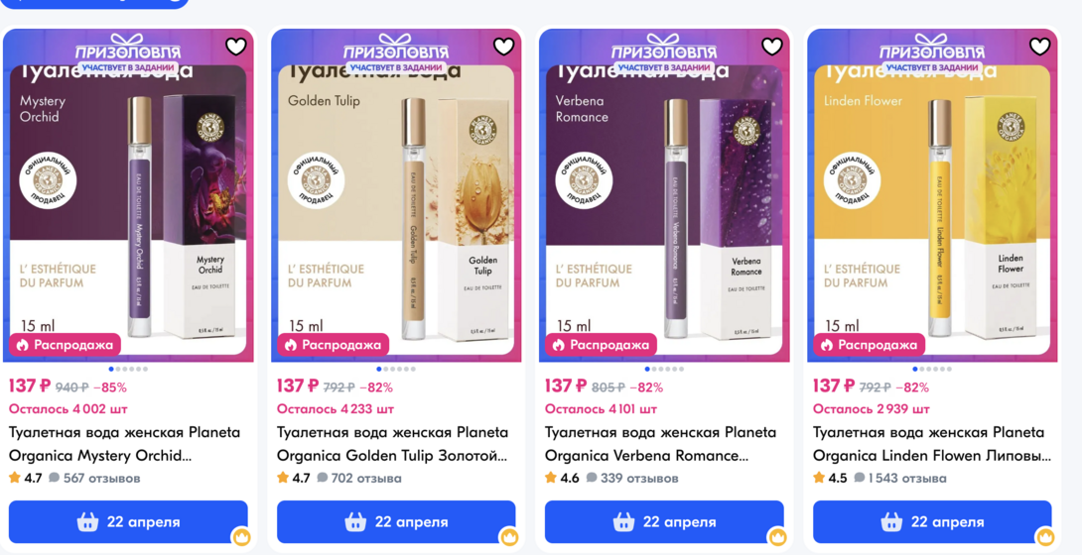
Task: Open Verbena Romance product image
Action: click(x=664, y=195)
